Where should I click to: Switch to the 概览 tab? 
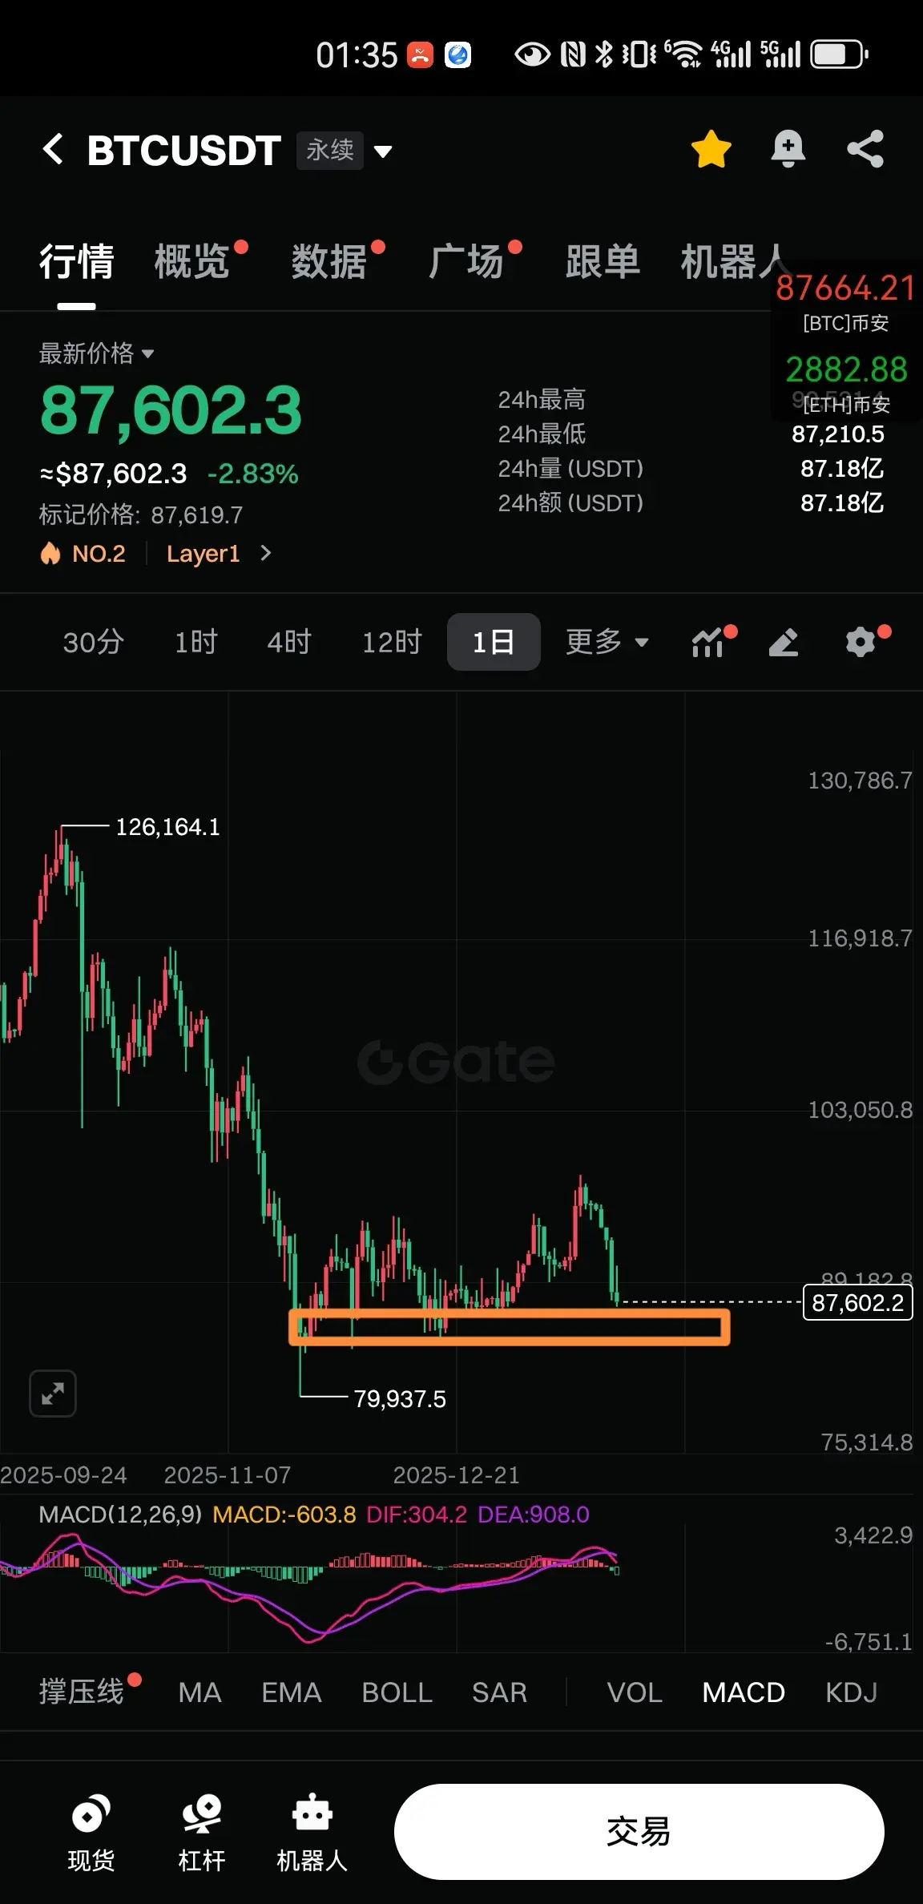pyautogui.click(x=192, y=262)
